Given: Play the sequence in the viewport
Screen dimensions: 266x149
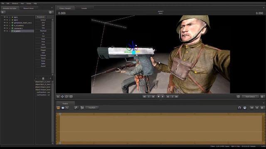Looking at the screenshot, I should point(163,96).
